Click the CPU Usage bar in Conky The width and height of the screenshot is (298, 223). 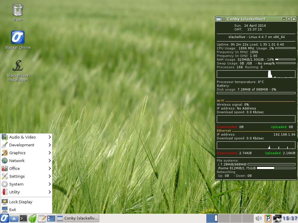pyautogui.click(x=285, y=48)
